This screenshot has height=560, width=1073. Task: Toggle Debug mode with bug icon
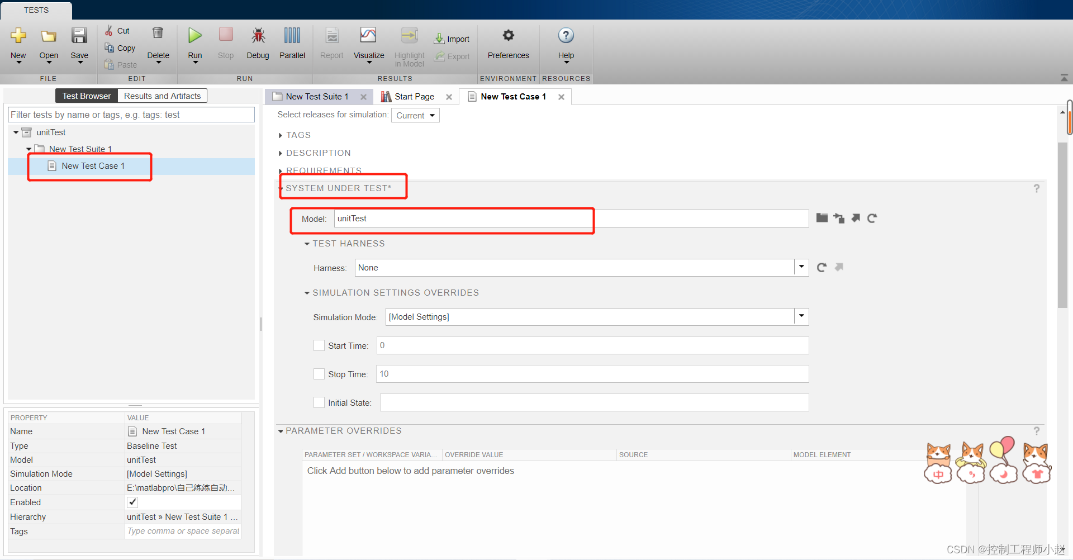pyautogui.click(x=258, y=36)
